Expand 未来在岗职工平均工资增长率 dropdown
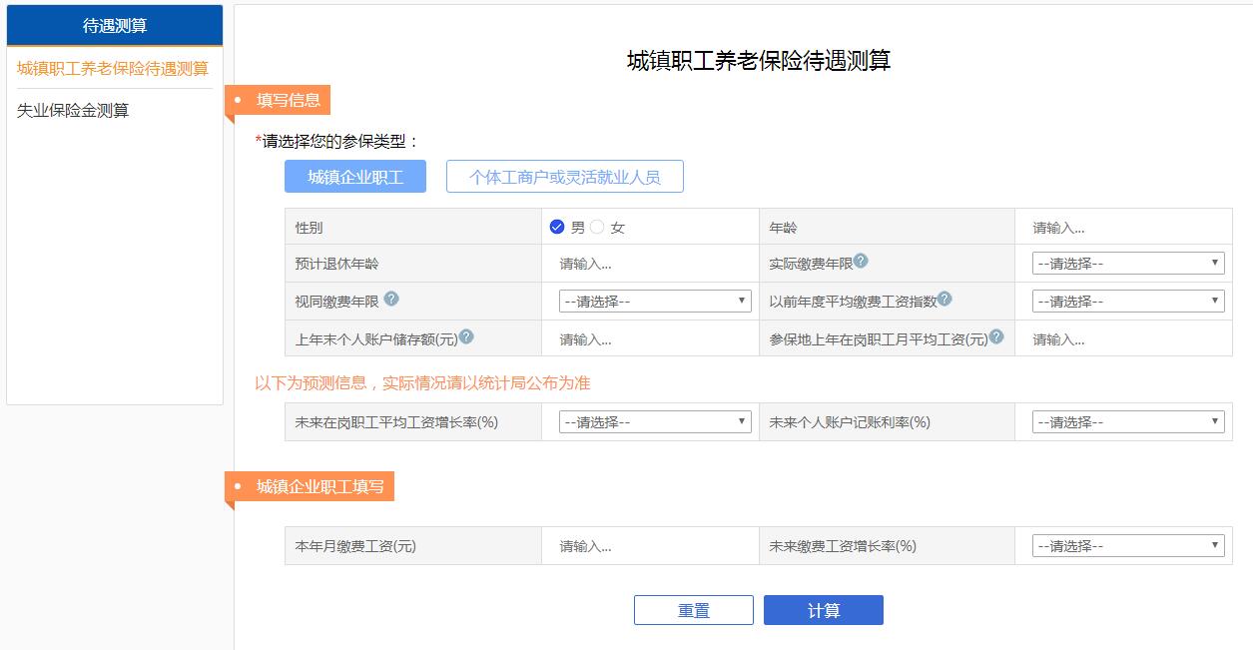Screen dimensions: 1253x650 click(655, 422)
